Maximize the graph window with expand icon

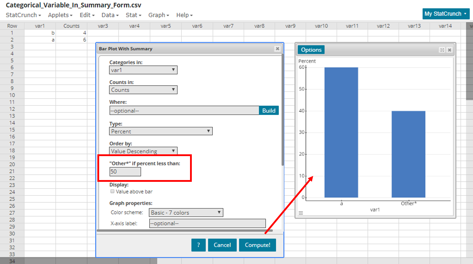click(442, 50)
